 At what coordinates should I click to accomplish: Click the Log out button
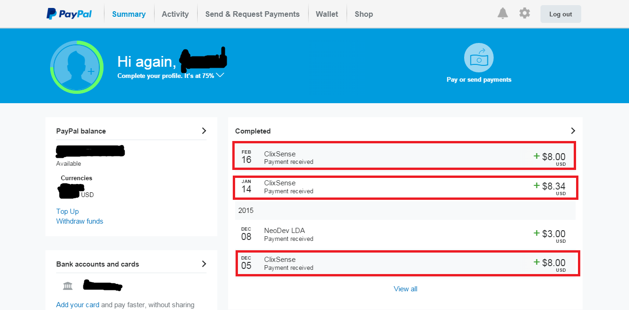pos(561,14)
